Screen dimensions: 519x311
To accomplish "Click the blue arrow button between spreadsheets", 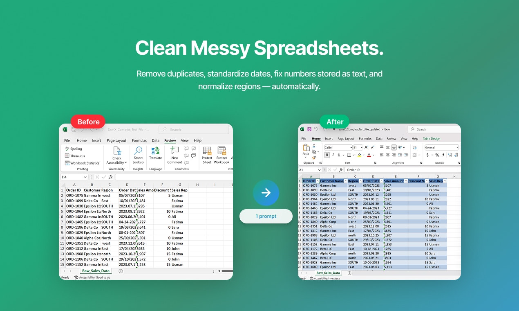I will pyautogui.click(x=266, y=193).
